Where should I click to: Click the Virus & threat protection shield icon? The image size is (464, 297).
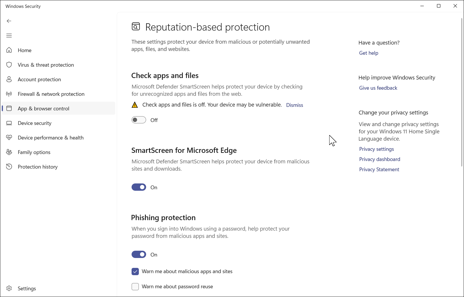(x=9, y=65)
